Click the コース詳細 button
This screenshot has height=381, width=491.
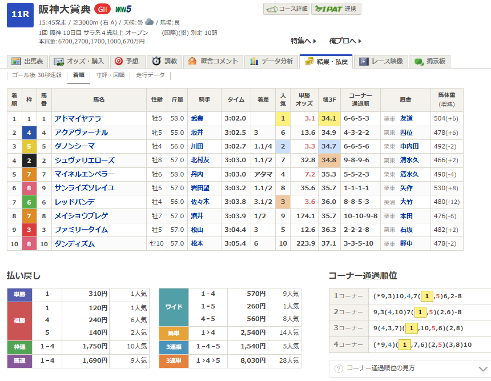tap(286, 9)
